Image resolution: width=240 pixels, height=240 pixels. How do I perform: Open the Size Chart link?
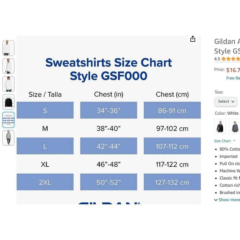coord(222,141)
